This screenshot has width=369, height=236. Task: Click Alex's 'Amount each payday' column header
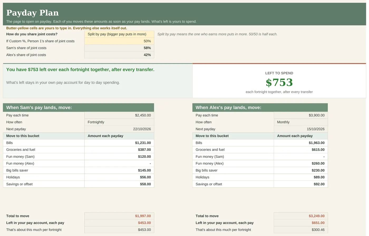point(301,136)
